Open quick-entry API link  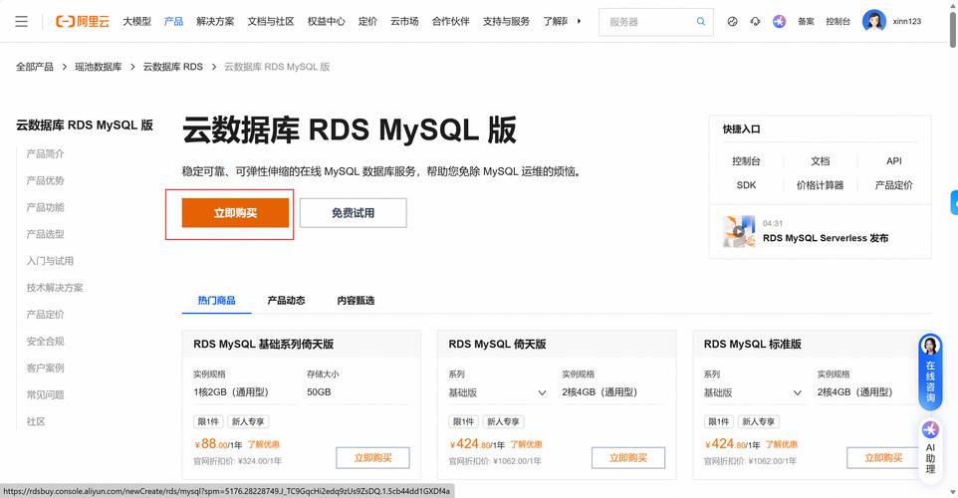point(894,161)
